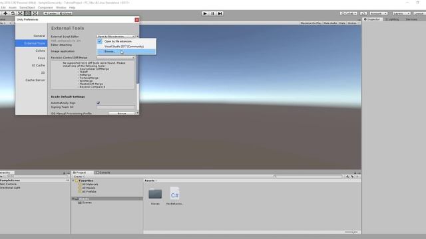Toggle Mute Audio in Game view
The width and height of the screenshot is (426, 239).
(x=330, y=23)
